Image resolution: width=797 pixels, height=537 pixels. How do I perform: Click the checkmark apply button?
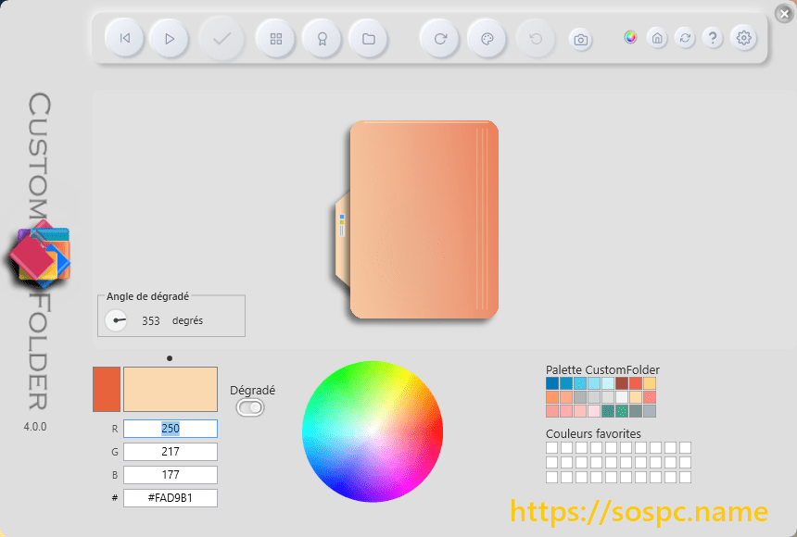[221, 39]
